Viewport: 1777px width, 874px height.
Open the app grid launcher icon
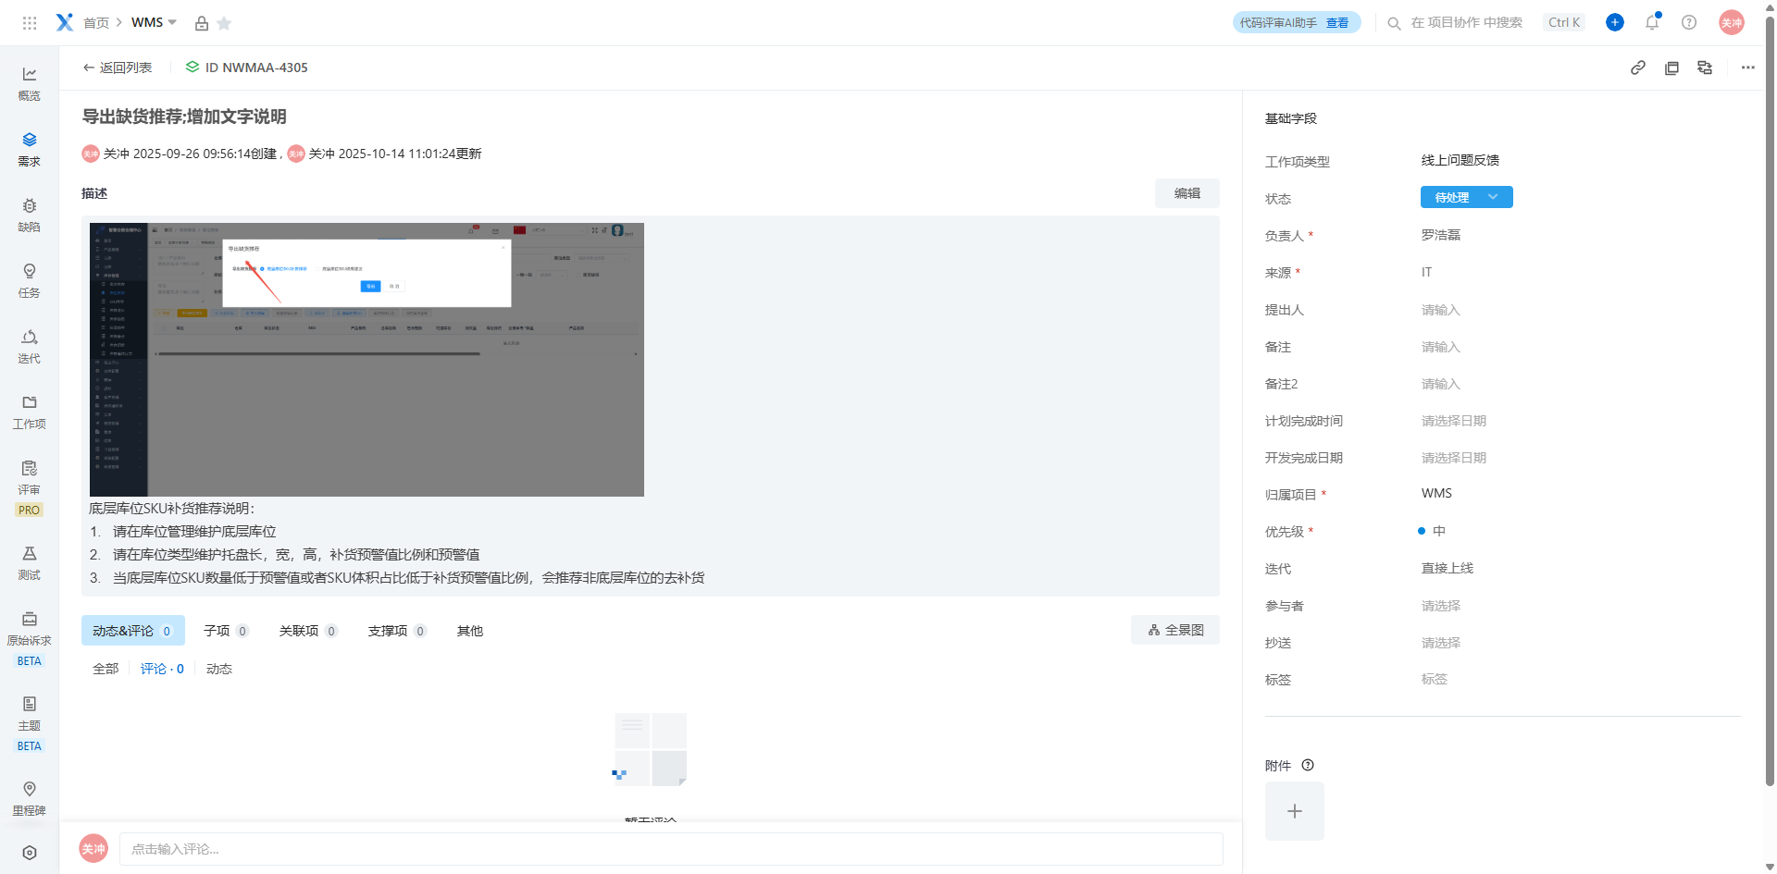[30, 23]
